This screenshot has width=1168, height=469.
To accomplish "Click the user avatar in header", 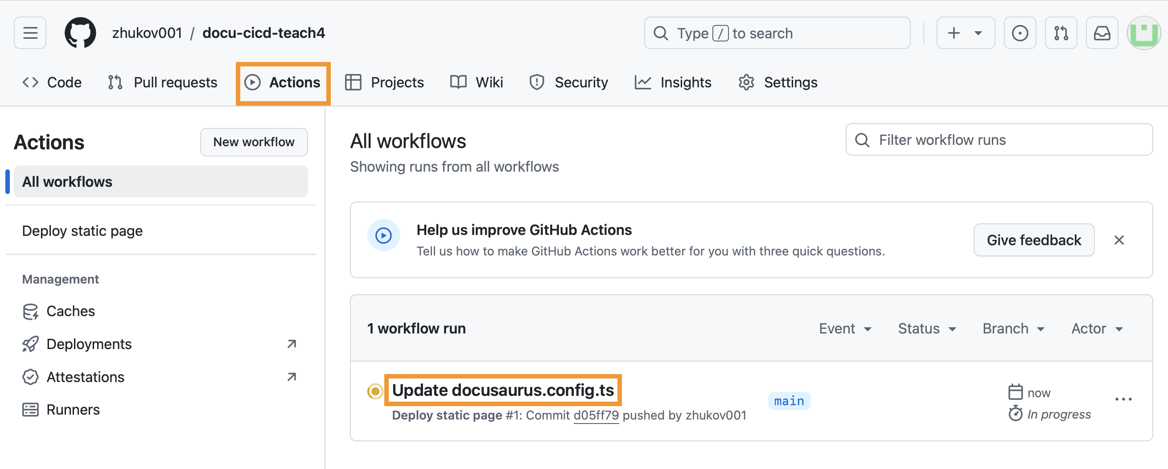I will 1143,33.
